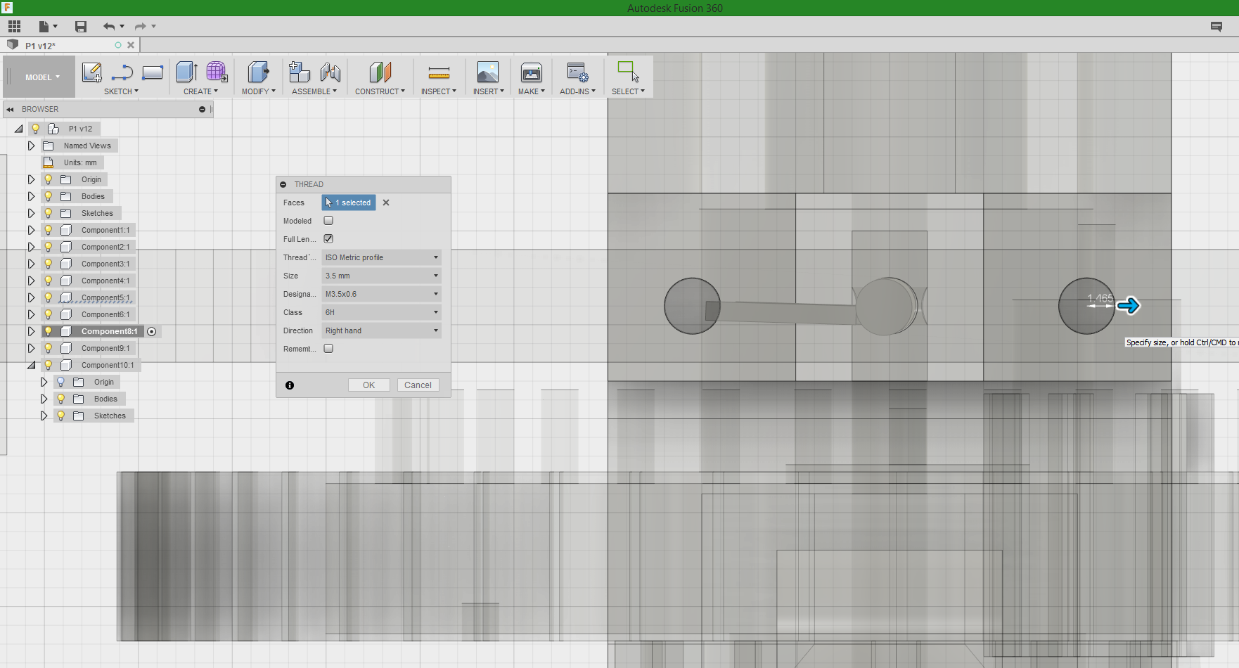Open the MODIFY dropdown menu
The width and height of the screenshot is (1239, 668).
[x=258, y=91]
